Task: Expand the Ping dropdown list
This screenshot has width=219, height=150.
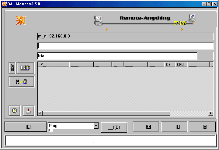Action: click(x=96, y=126)
